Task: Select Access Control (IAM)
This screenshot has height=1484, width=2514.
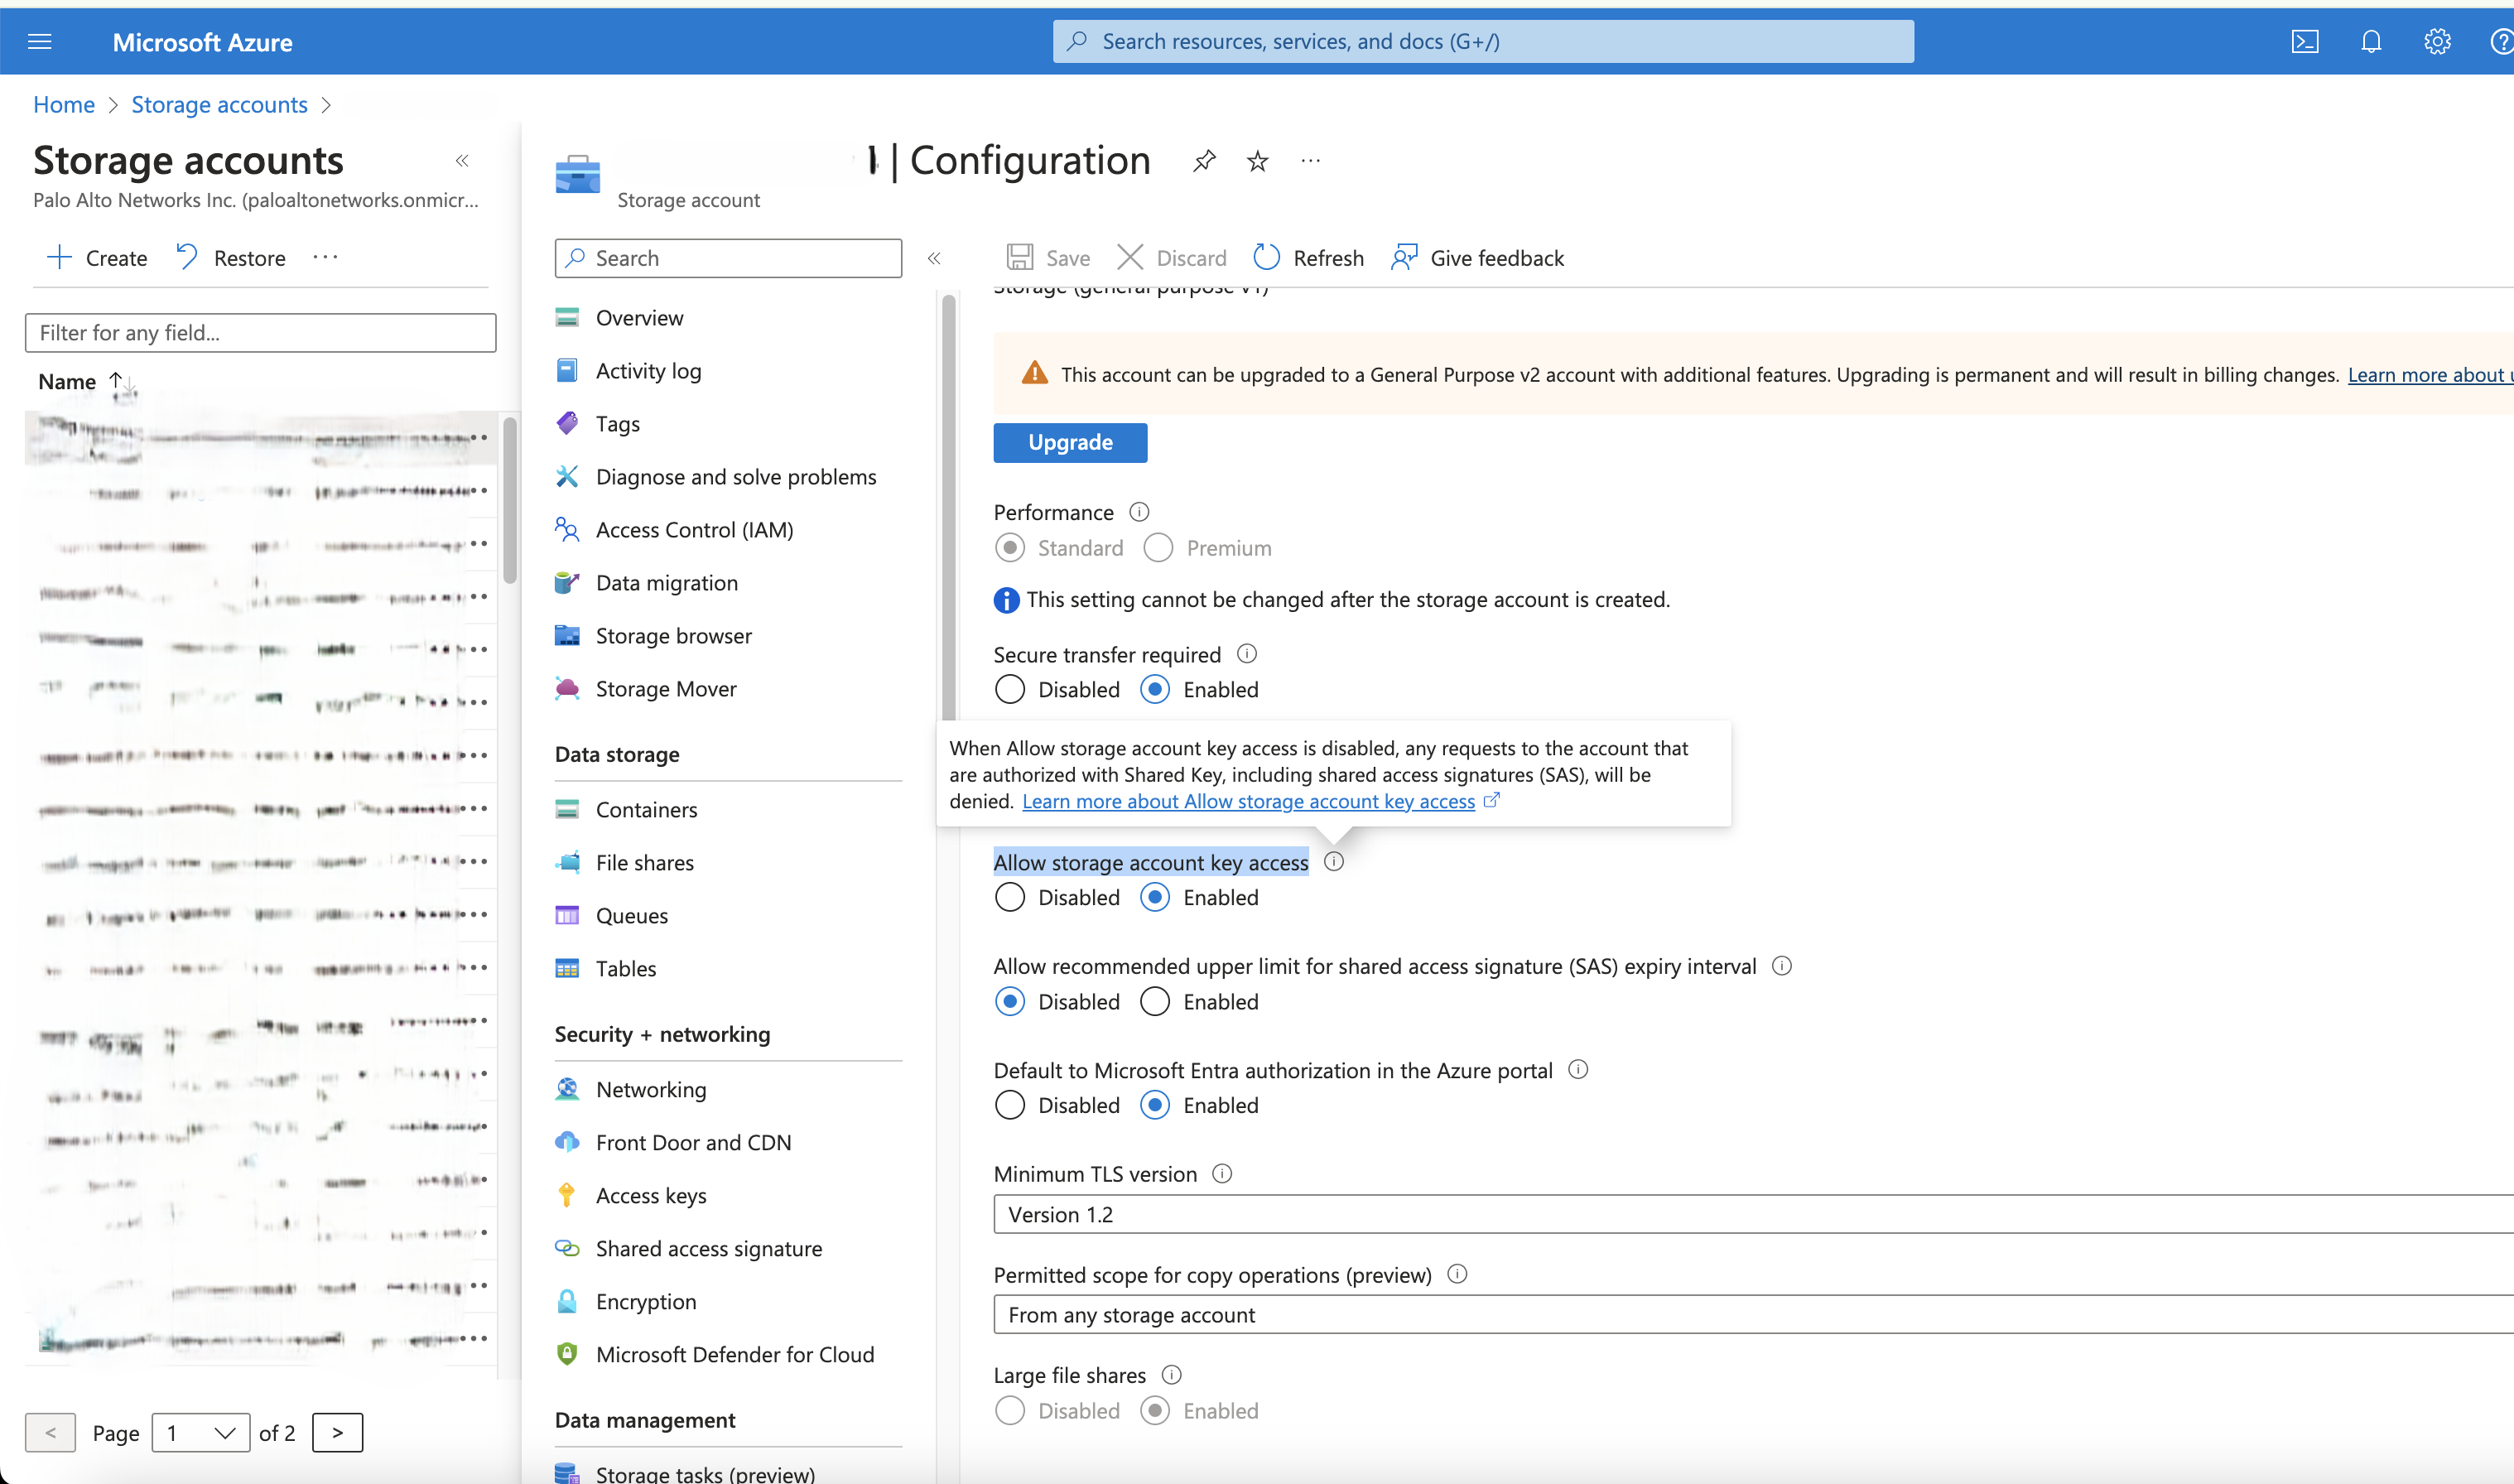Action: click(694, 529)
